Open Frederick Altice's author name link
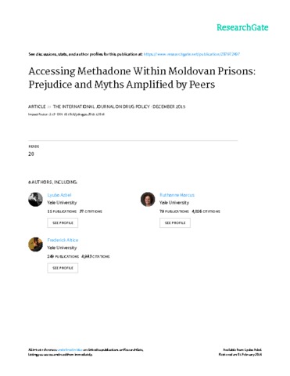This screenshot has width=290, height=376. coord(63,240)
